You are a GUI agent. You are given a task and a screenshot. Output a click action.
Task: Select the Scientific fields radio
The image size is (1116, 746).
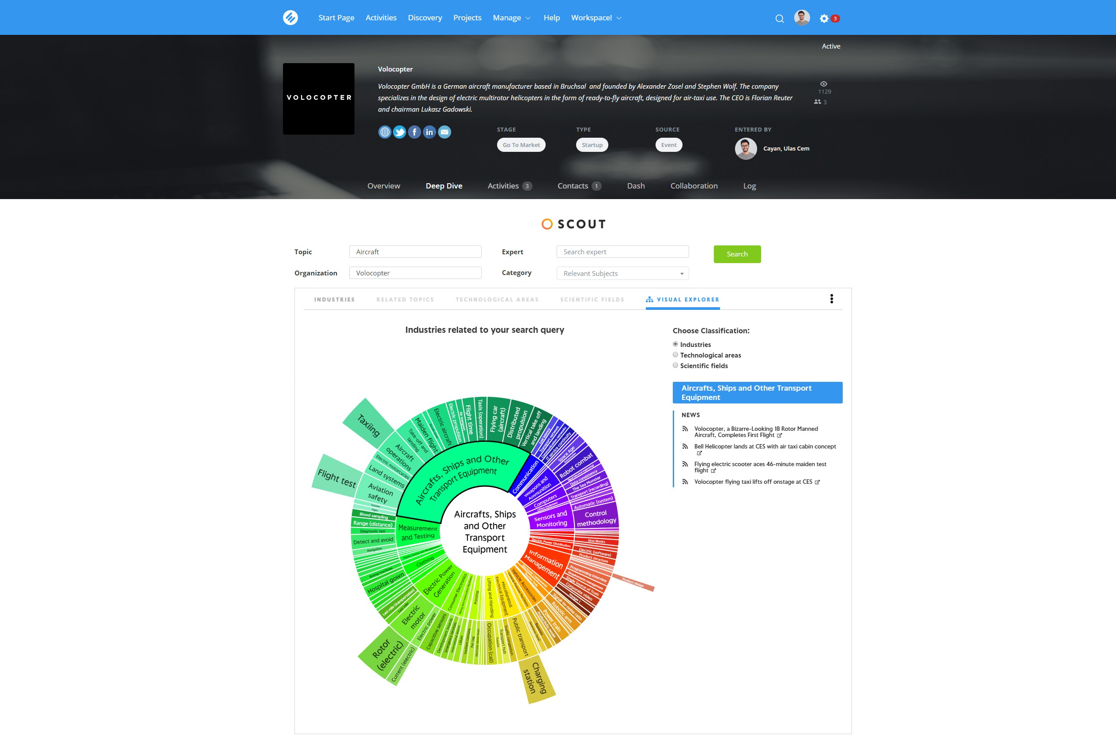coord(675,365)
